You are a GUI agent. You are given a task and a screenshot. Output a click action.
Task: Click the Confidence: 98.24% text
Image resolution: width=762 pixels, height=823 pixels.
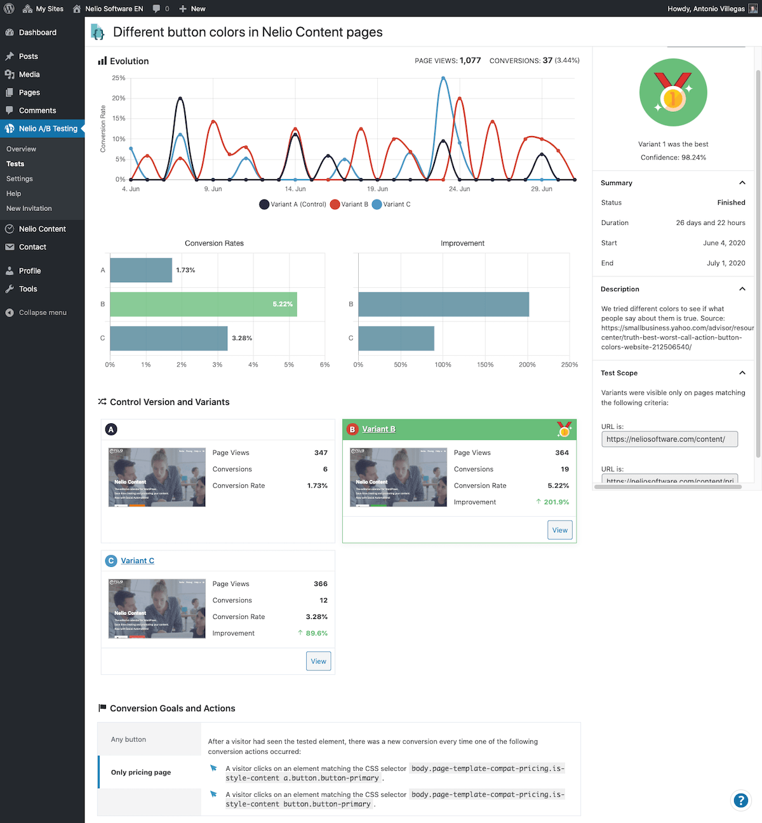[673, 158]
